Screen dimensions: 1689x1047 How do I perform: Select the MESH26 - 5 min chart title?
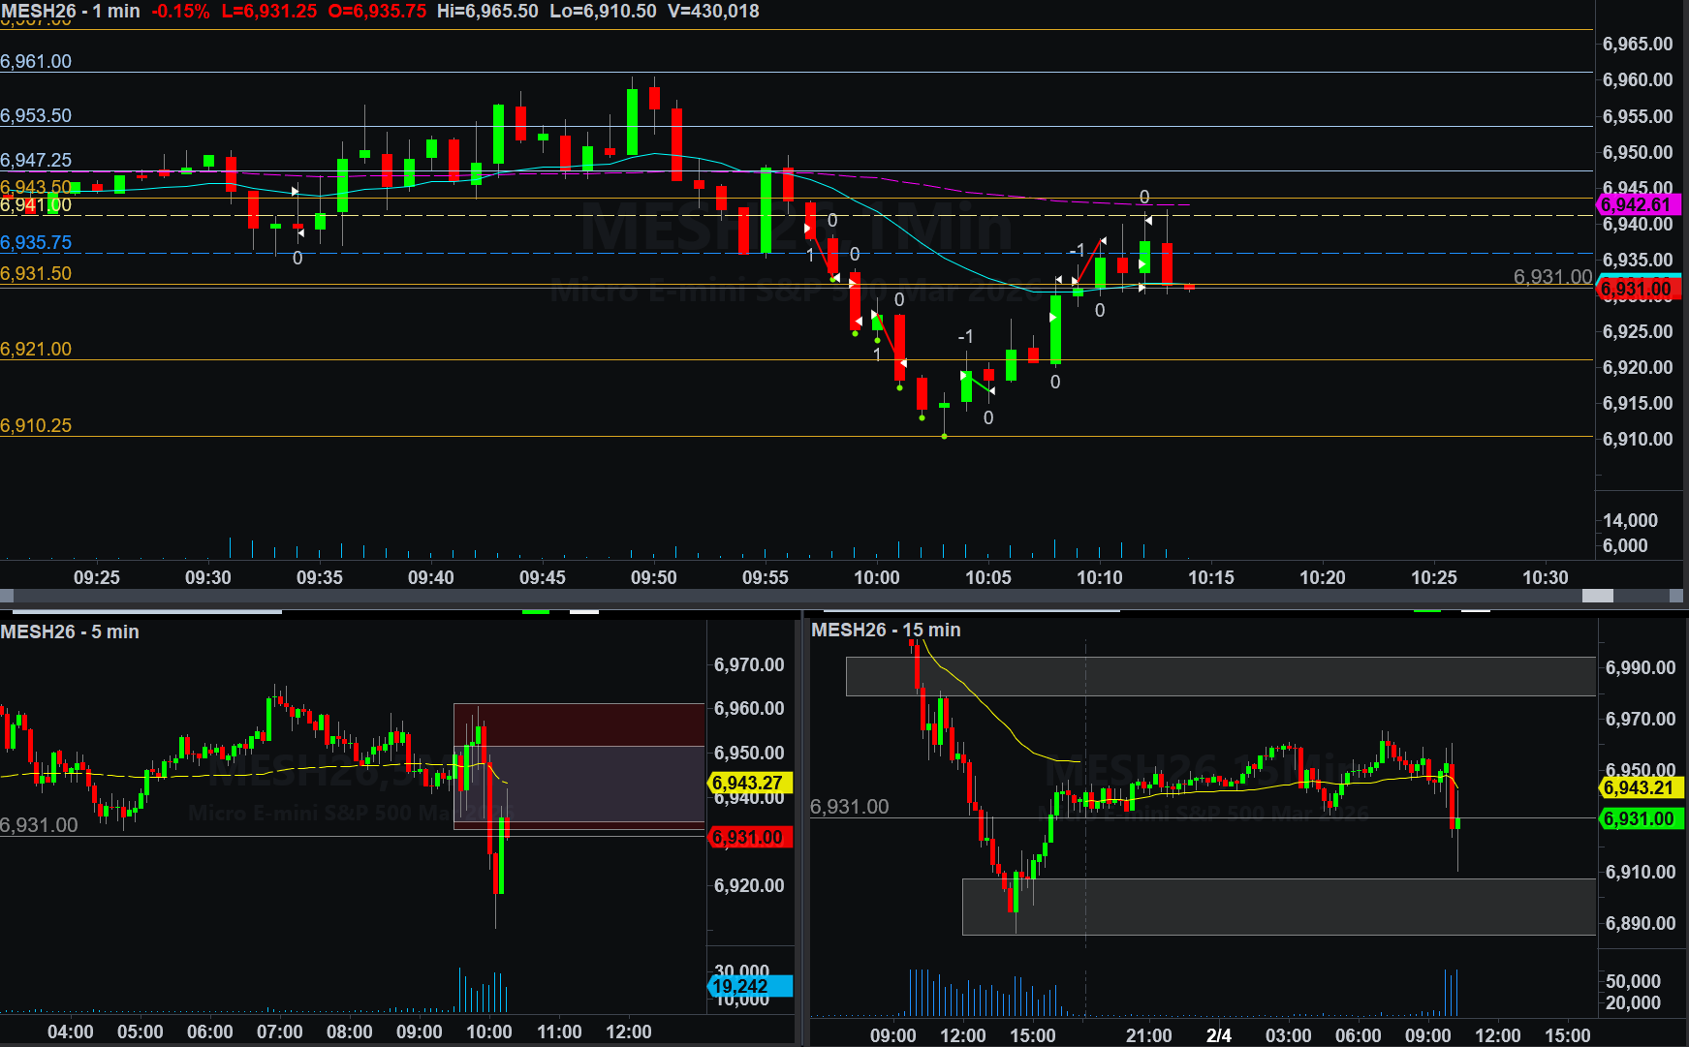(70, 631)
